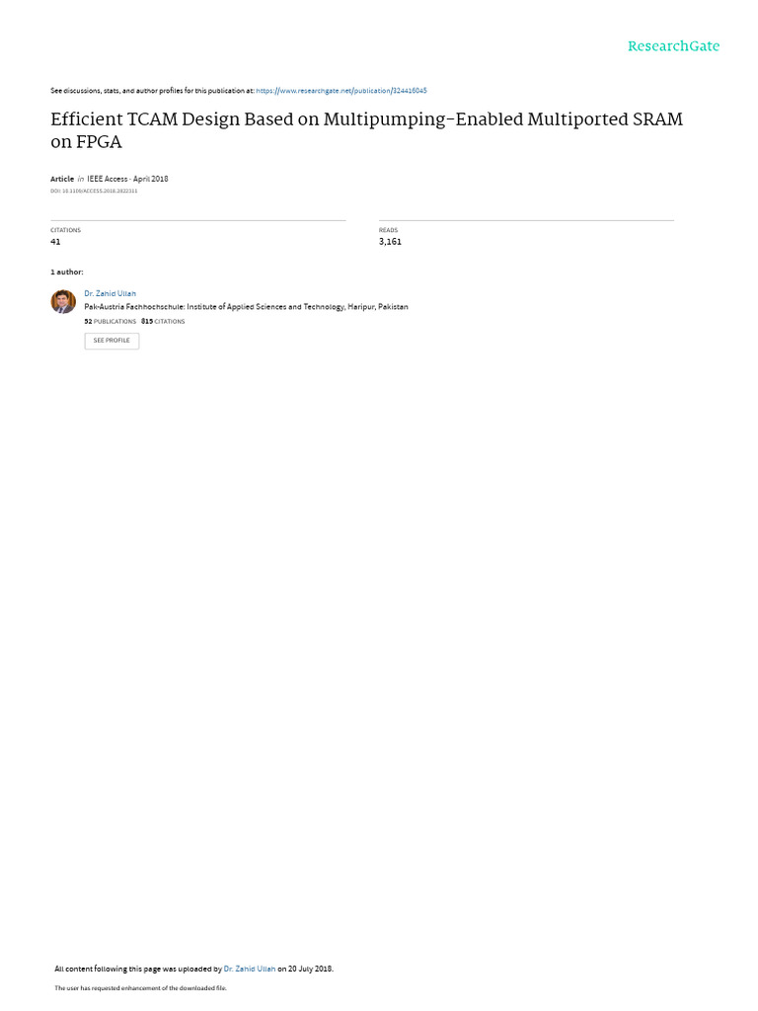Viewport: 758px width, 1011px height.
Task: Click the reads count 3,161
Action: click(390, 242)
